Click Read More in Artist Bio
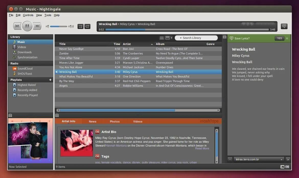Screen dimensions: 299x178 coord(202,148)
